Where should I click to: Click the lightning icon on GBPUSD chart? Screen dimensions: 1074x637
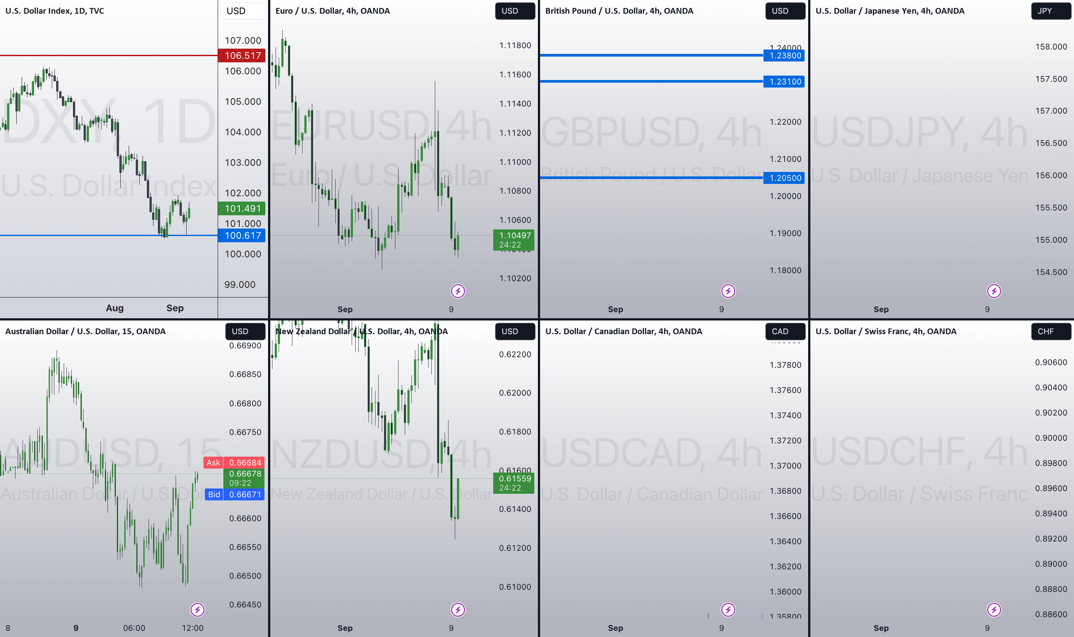(x=728, y=291)
